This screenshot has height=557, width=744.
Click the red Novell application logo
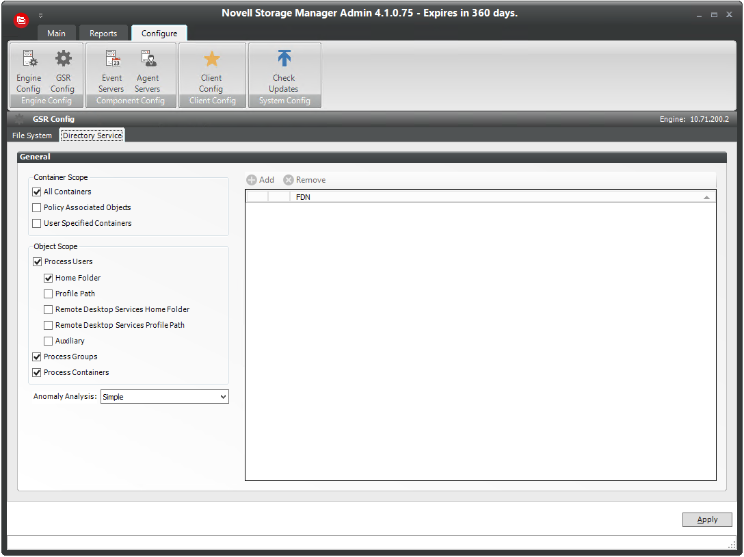coord(21,21)
